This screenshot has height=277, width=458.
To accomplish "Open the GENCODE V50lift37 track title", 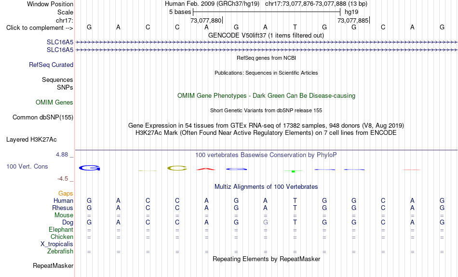I will pos(266,35).
